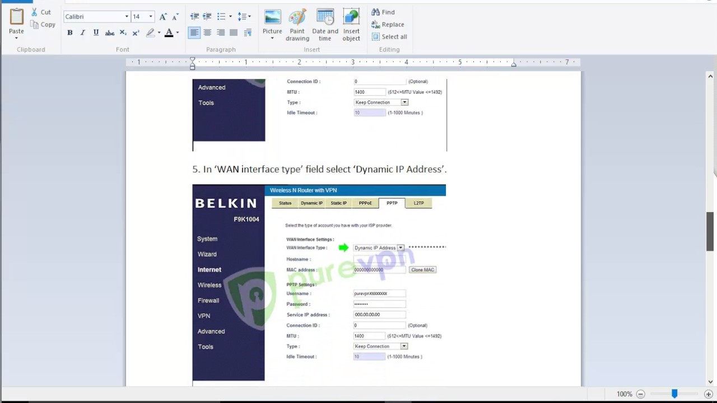Toggle Superscript formatting
The width and height of the screenshot is (717, 403).
(136, 32)
